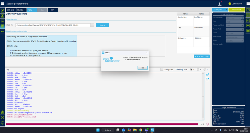Screen dimensions: 250x133
Task: Open the left hamburger menu
Action: [3, 3]
